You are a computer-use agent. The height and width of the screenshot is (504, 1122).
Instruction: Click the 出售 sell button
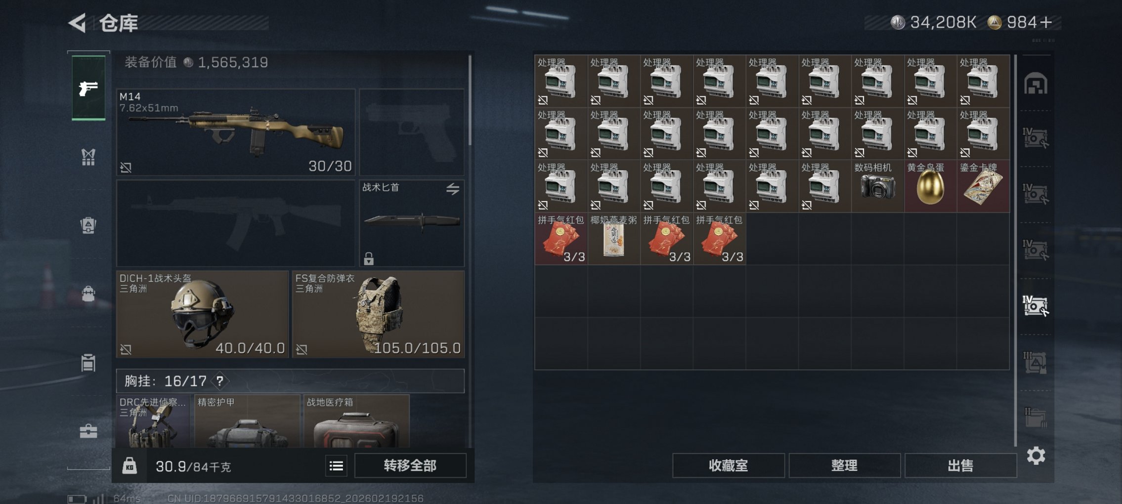tap(960, 465)
